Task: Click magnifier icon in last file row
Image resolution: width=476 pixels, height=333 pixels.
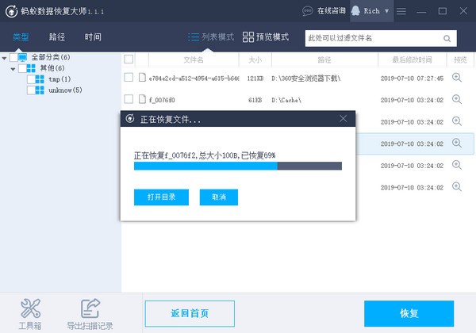Action: point(457,187)
